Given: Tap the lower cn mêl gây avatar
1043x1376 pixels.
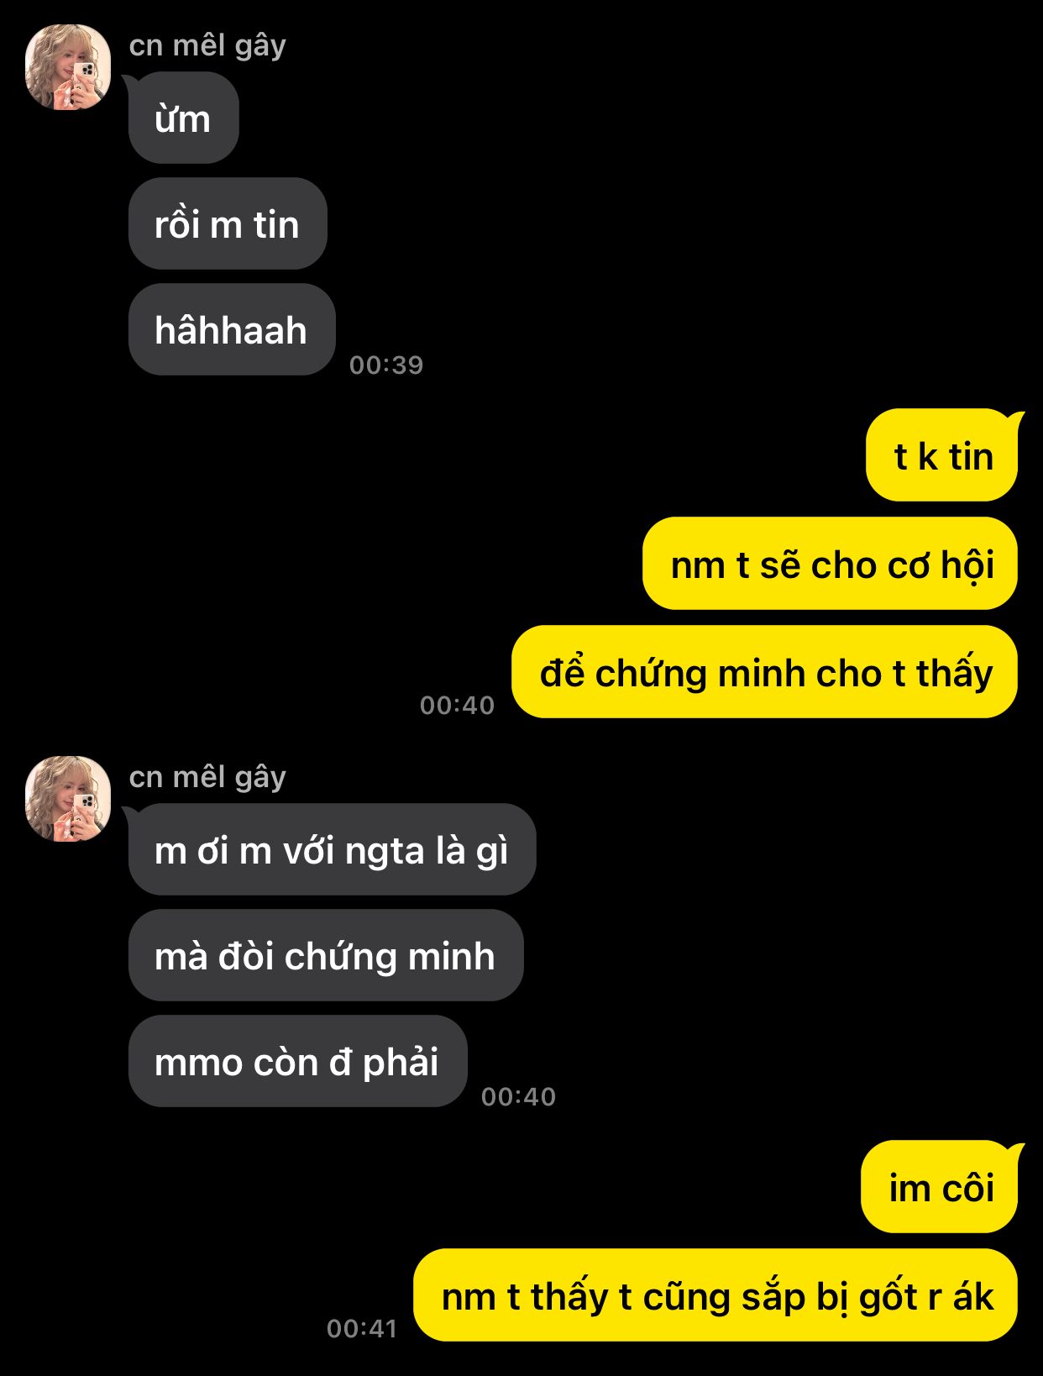Looking at the screenshot, I should point(68,799).
